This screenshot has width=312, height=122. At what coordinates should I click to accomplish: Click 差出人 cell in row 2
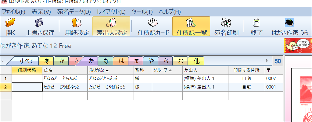[x=205, y=87]
